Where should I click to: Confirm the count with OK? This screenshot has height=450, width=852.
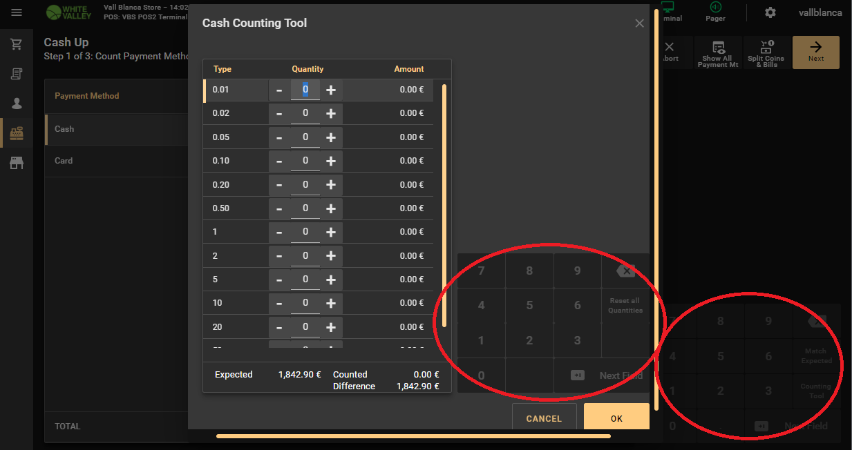pos(616,418)
